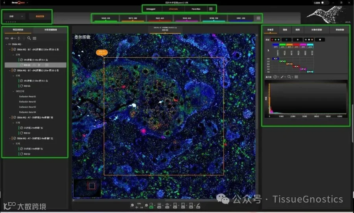Toggle eye visibility for the green 520 channel
The image size is (354, 213).
[x=282, y=61]
